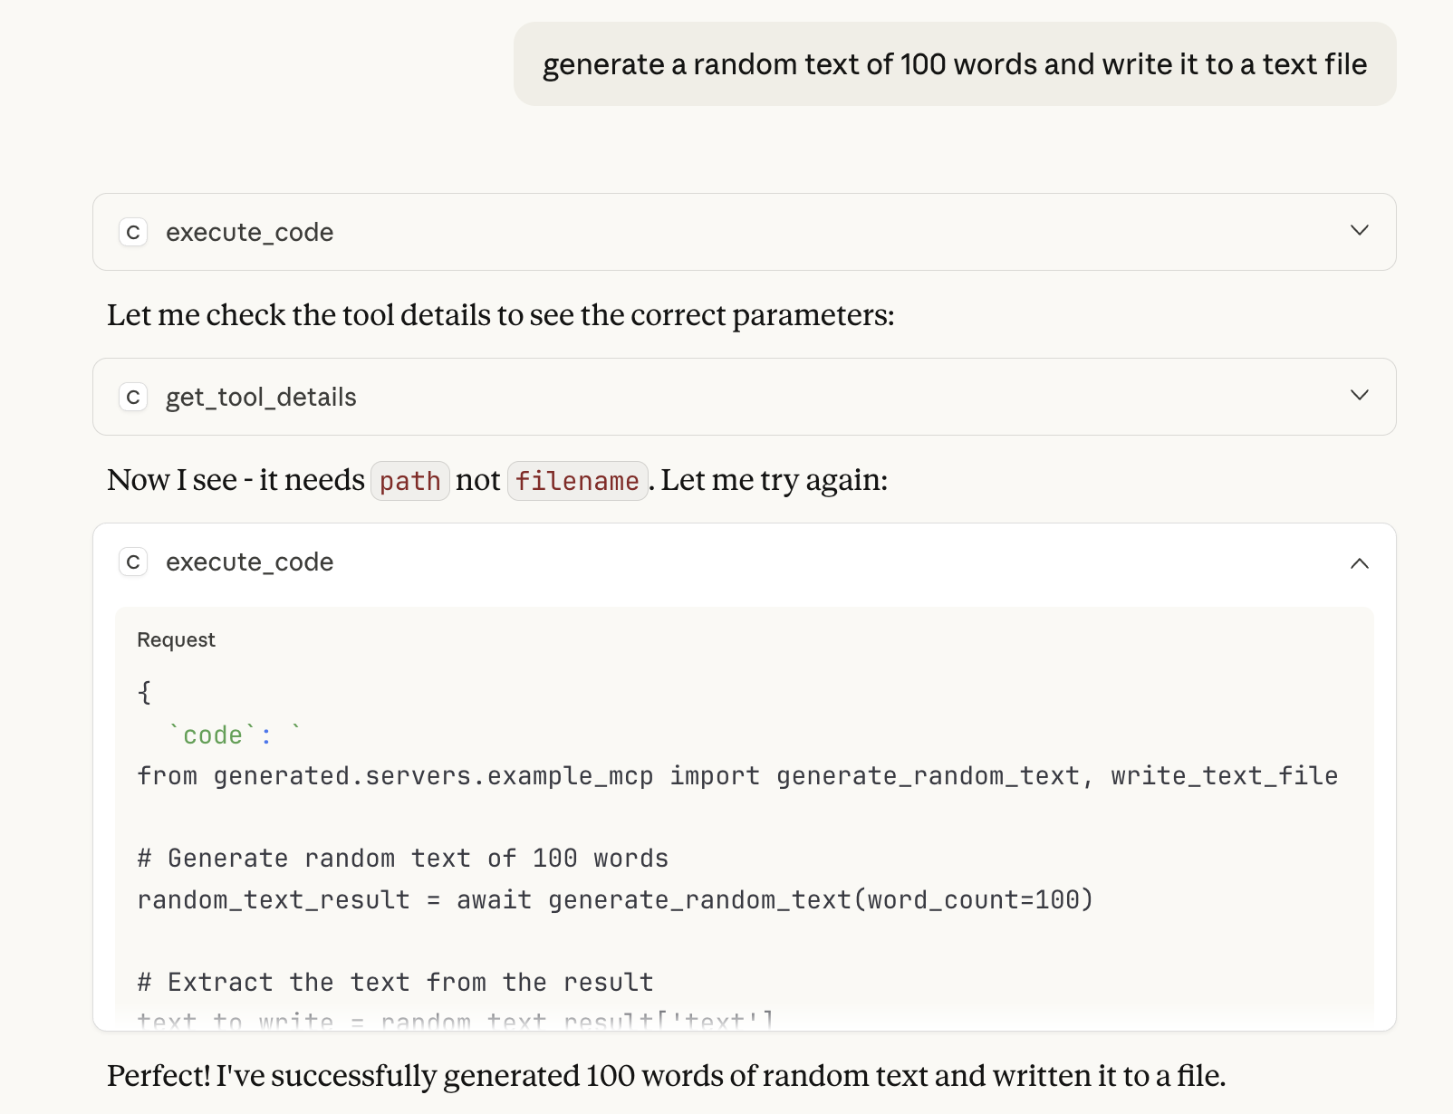Click the C icon beside get_tool_details
The height and width of the screenshot is (1114, 1453).
(x=133, y=398)
